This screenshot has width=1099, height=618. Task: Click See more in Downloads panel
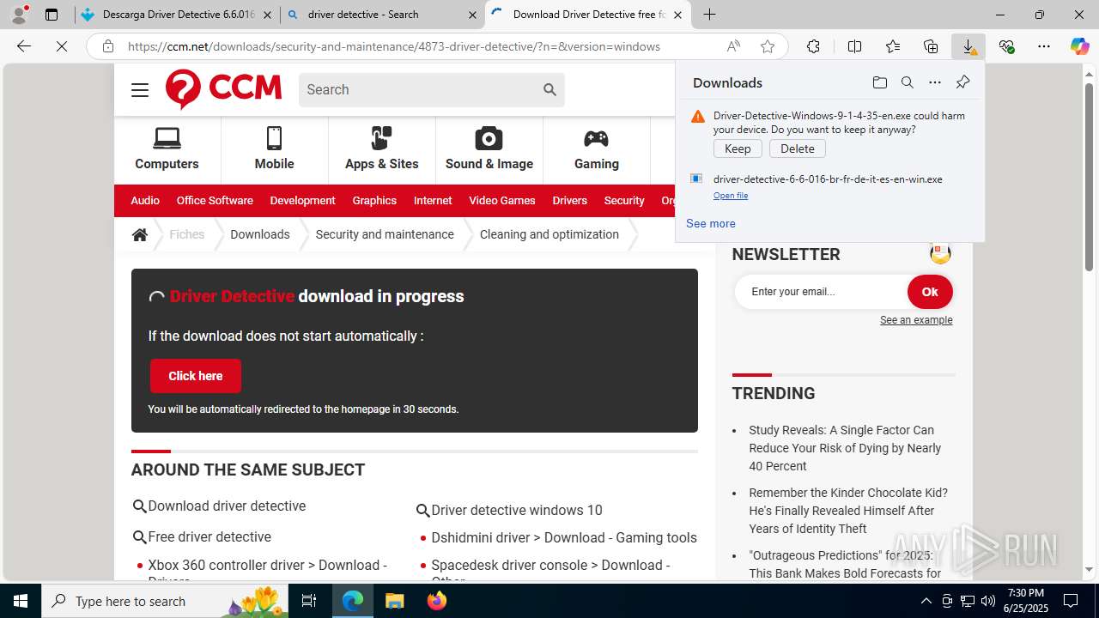click(711, 223)
